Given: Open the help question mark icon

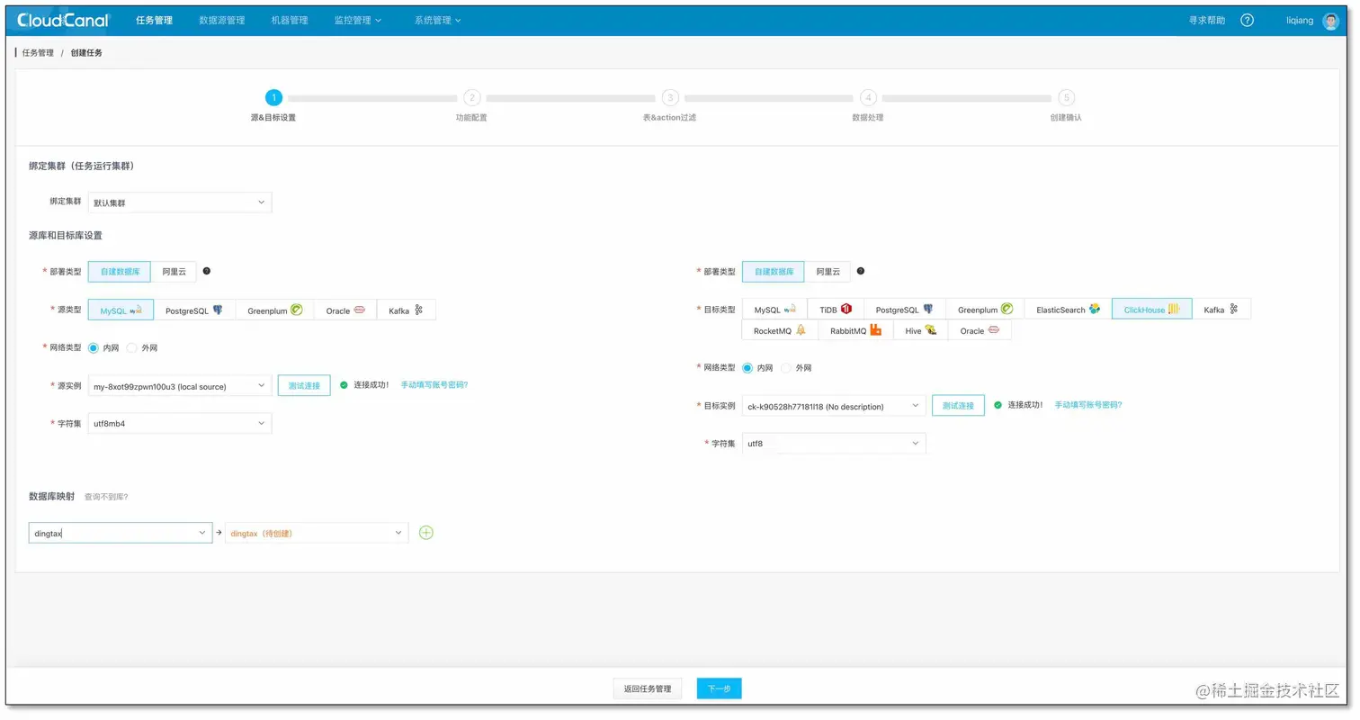Looking at the screenshot, I should pyautogui.click(x=1247, y=20).
